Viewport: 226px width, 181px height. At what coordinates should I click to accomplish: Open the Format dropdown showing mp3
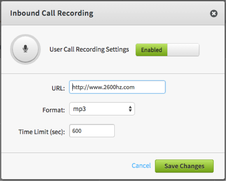point(102,109)
